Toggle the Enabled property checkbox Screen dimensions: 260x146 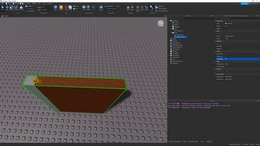[226, 49]
